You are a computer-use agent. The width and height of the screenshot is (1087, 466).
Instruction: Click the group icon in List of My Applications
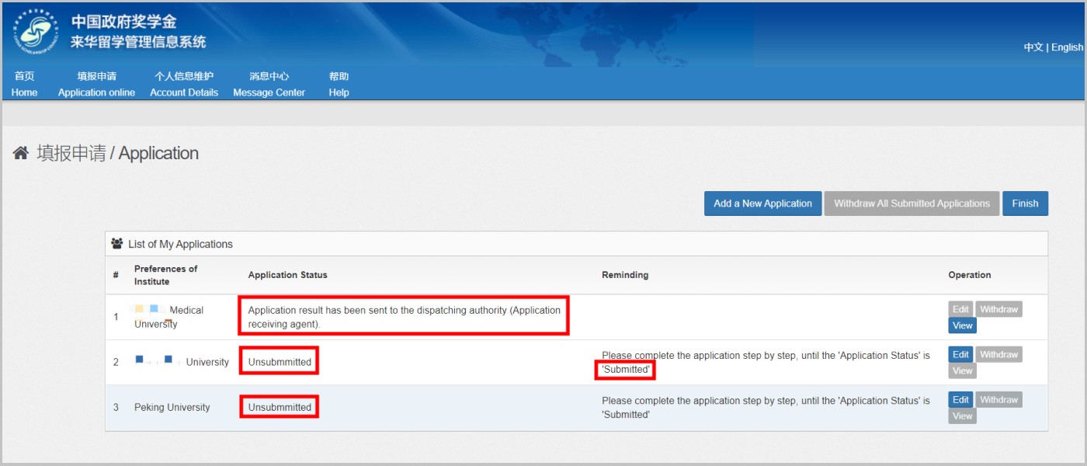pyautogui.click(x=116, y=243)
